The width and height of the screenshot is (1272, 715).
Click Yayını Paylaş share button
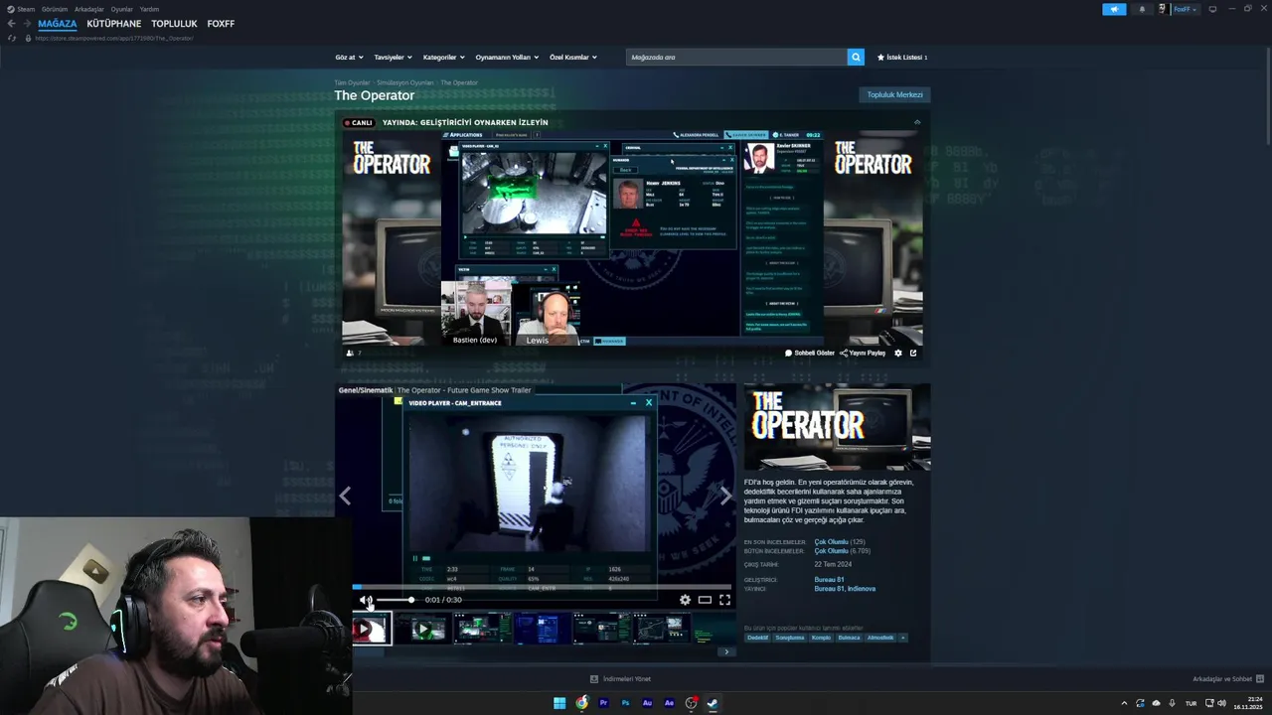(863, 353)
